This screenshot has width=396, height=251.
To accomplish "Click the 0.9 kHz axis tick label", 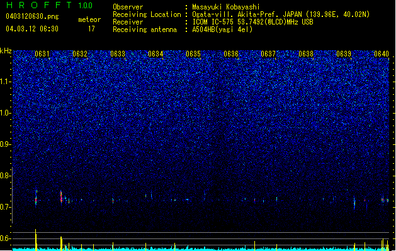I will tap(6, 144).
